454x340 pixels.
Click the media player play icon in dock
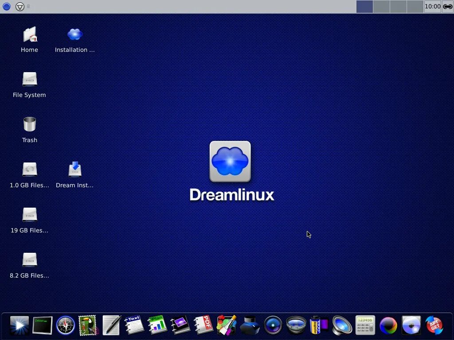pyautogui.click(x=20, y=325)
